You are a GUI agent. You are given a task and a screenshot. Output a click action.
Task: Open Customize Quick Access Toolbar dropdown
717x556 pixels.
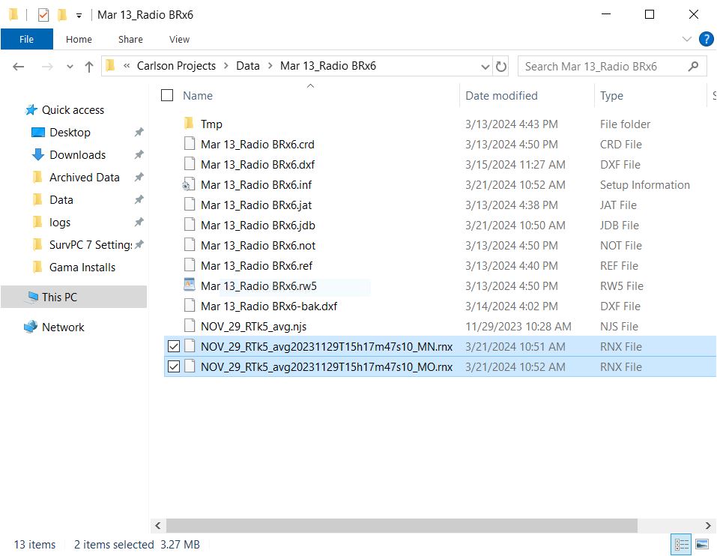point(79,16)
